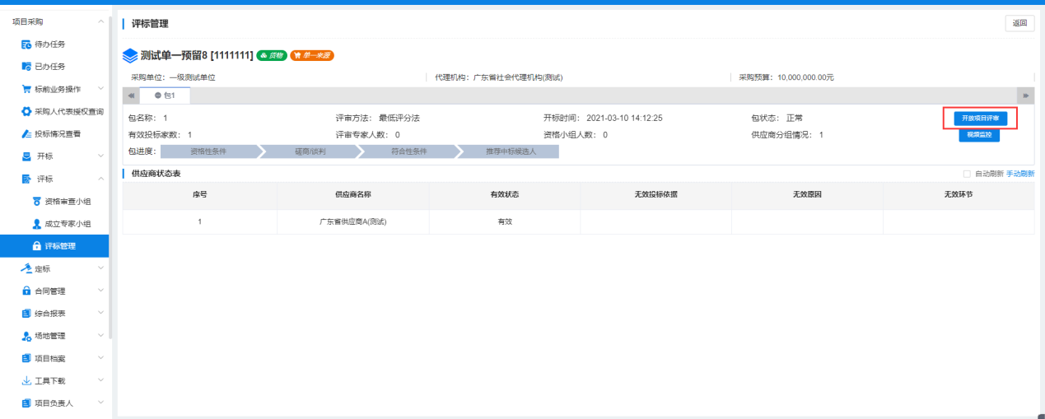Click the 投标情况查看 icon
1045x419 pixels.
pos(26,133)
